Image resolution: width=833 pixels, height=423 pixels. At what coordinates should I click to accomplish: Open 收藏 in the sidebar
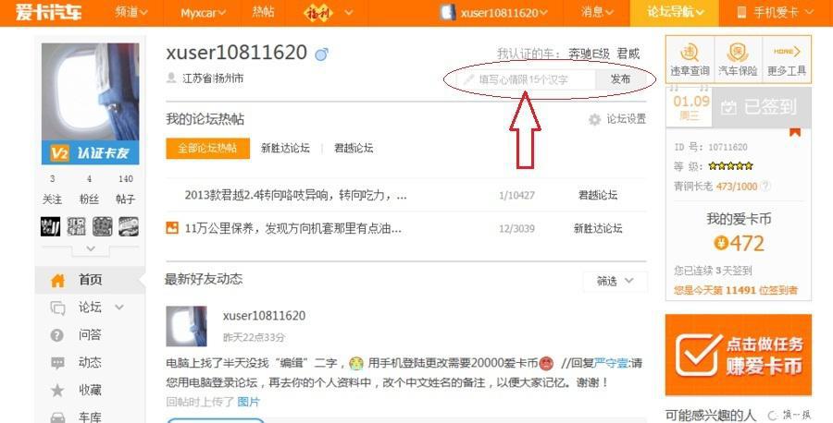coord(91,390)
